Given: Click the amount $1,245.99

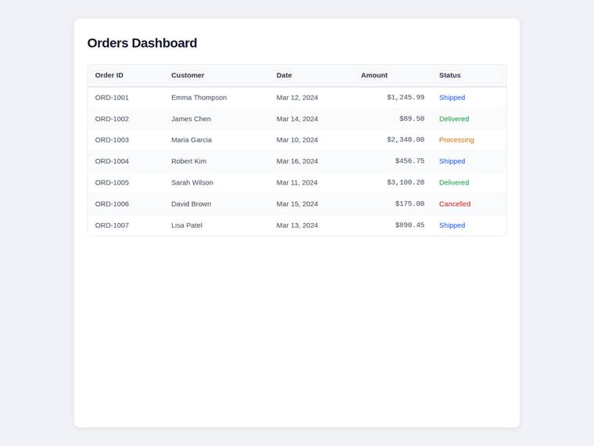Looking at the screenshot, I should click(x=406, y=98).
